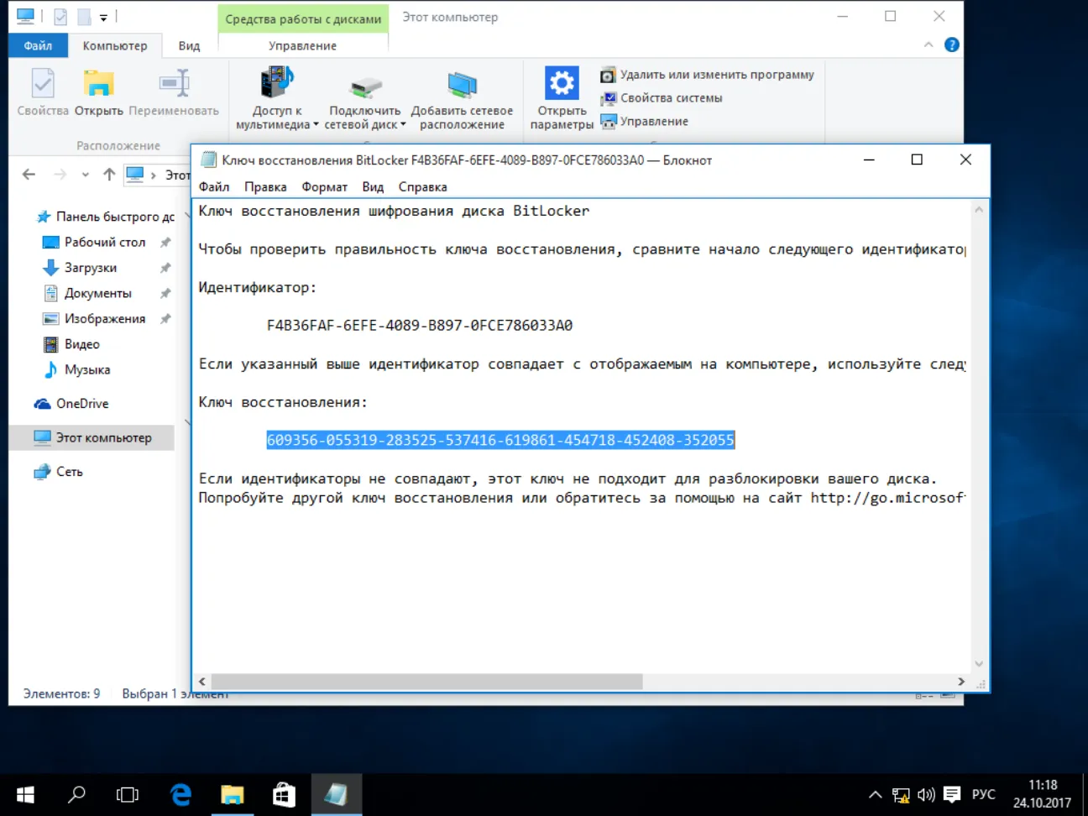Click the Manage (Управление) ribbon button

644,122
